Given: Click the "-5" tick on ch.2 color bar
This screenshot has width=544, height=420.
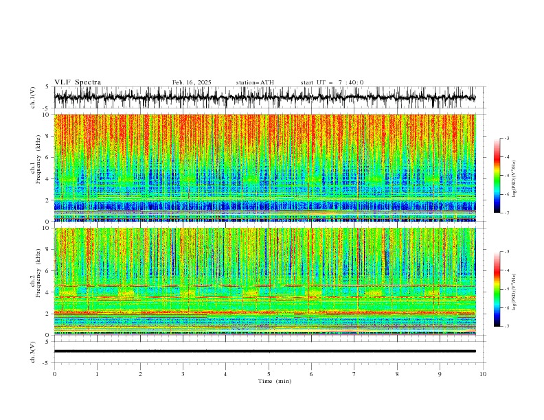Looking at the screenshot, I should pos(507,289).
